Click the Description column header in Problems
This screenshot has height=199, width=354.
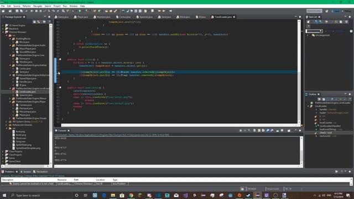28,180
